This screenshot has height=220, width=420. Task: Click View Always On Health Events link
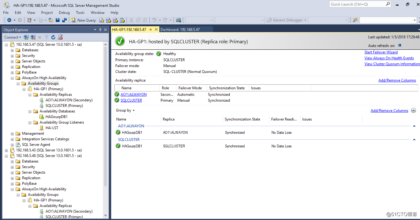click(389, 58)
